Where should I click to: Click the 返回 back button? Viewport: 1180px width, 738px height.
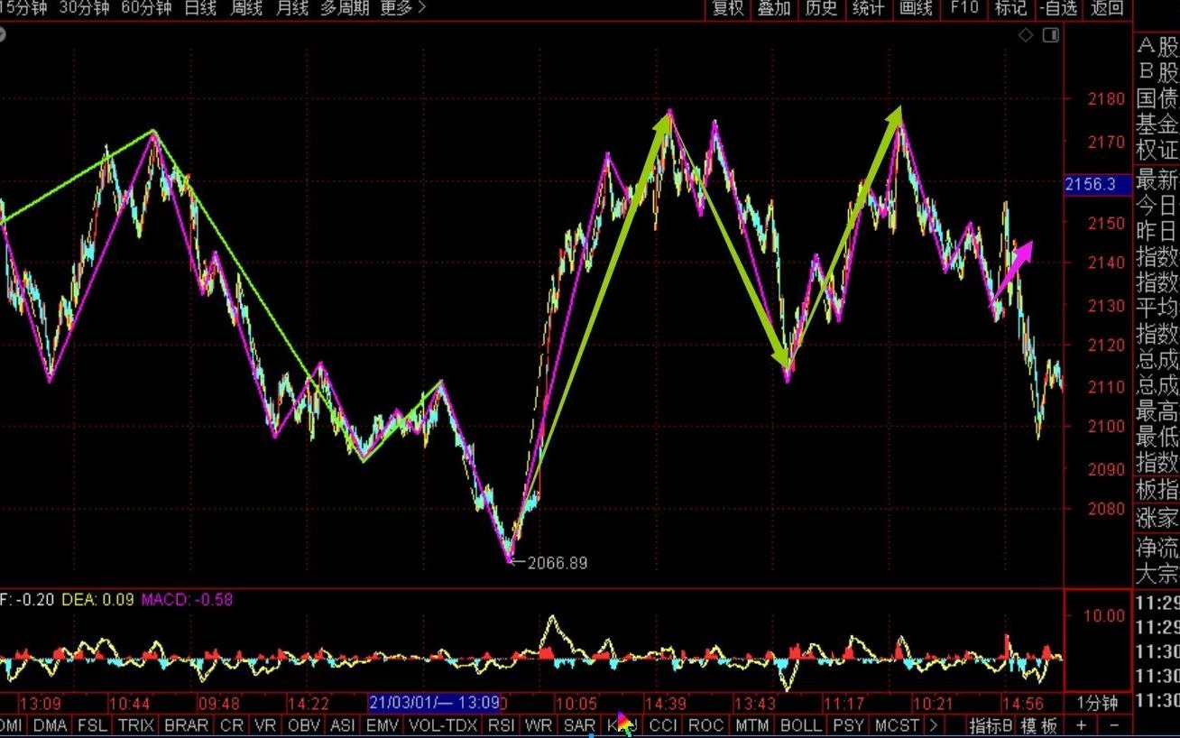click(1107, 8)
